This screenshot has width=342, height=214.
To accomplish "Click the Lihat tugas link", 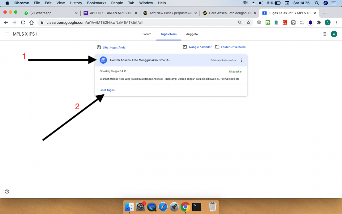I will pyautogui.click(x=107, y=90).
